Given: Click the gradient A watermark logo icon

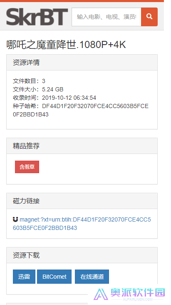Looking at the screenshot, I should point(101,294).
